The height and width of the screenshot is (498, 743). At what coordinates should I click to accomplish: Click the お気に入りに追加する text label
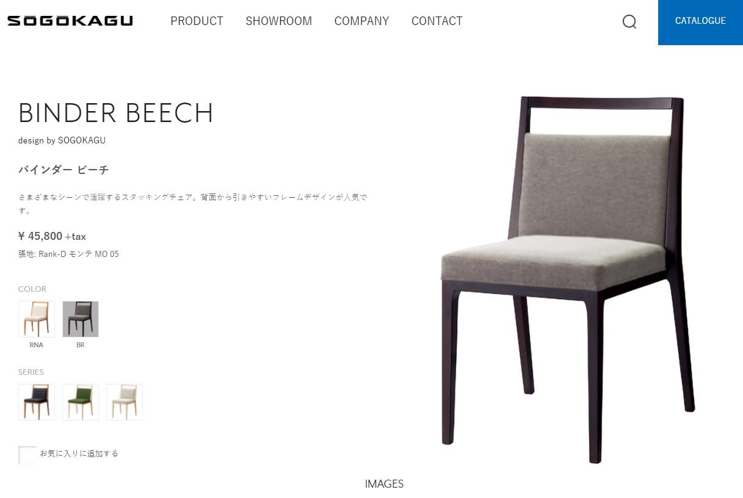[79, 453]
